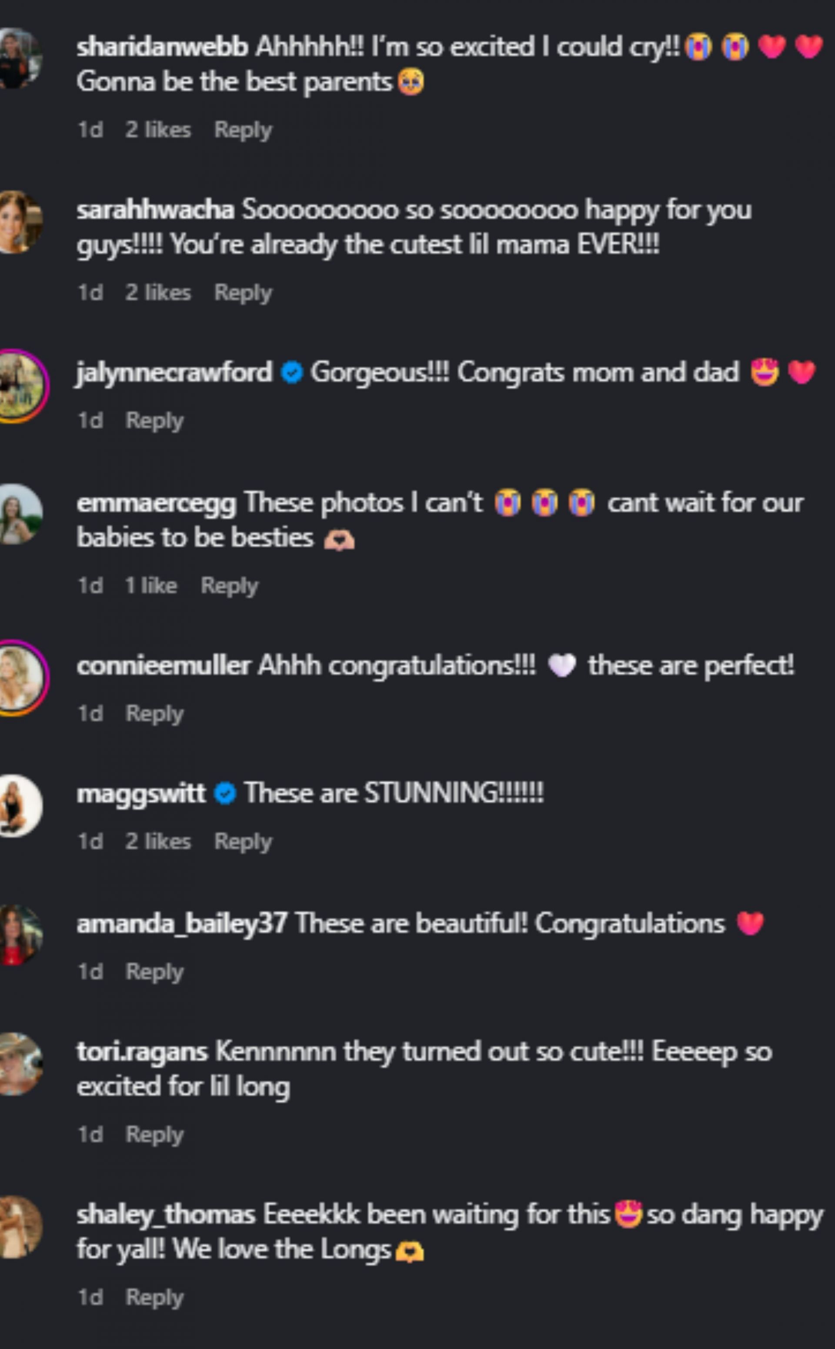Click the verified badge next to maggswitt
The height and width of the screenshot is (1349, 835).
coord(225,794)
